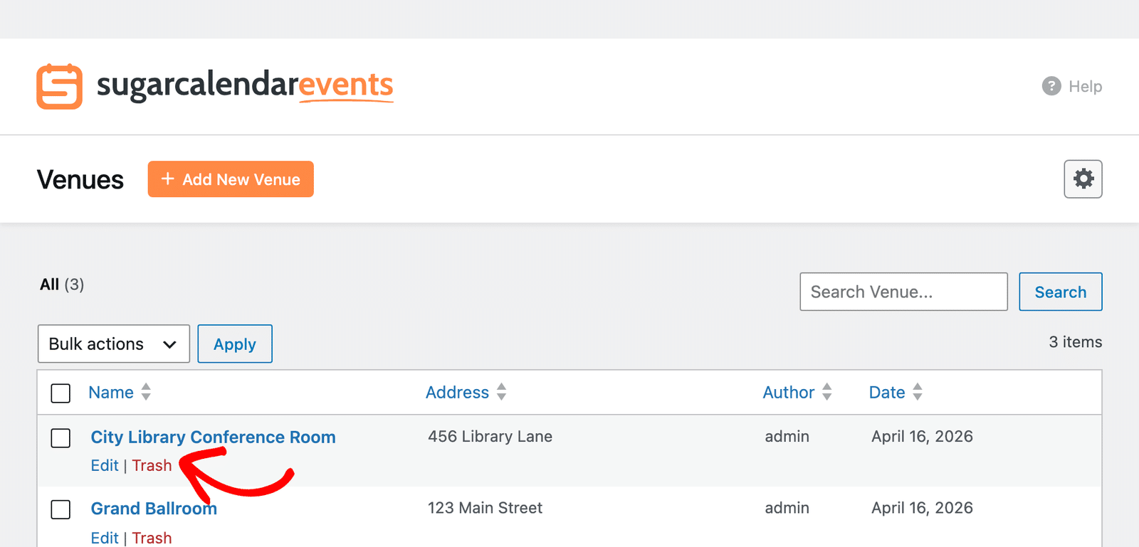Click the Sugar Calendar logo icon
This screenshot has width=1139, height=547.
(59, 86)
